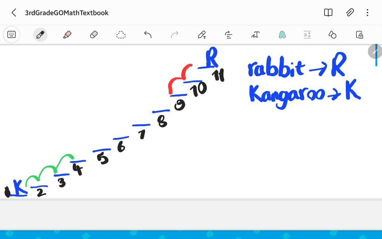Toggle the canvas lock
This screenshot has width=382, height=239.
pos(359,35)
